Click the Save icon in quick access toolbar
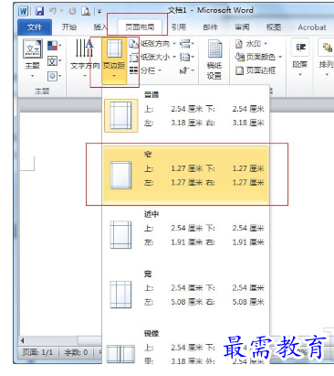 pos(40,12)
